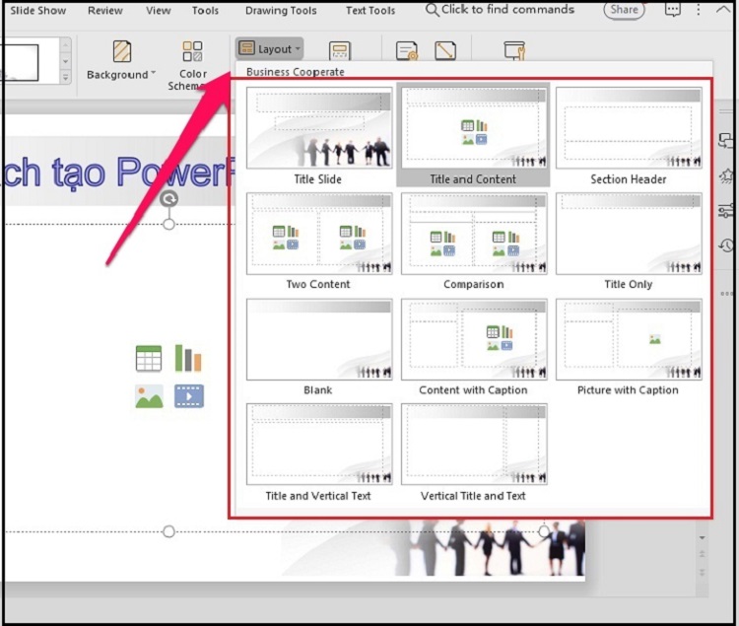Open the Review tab

105,11
